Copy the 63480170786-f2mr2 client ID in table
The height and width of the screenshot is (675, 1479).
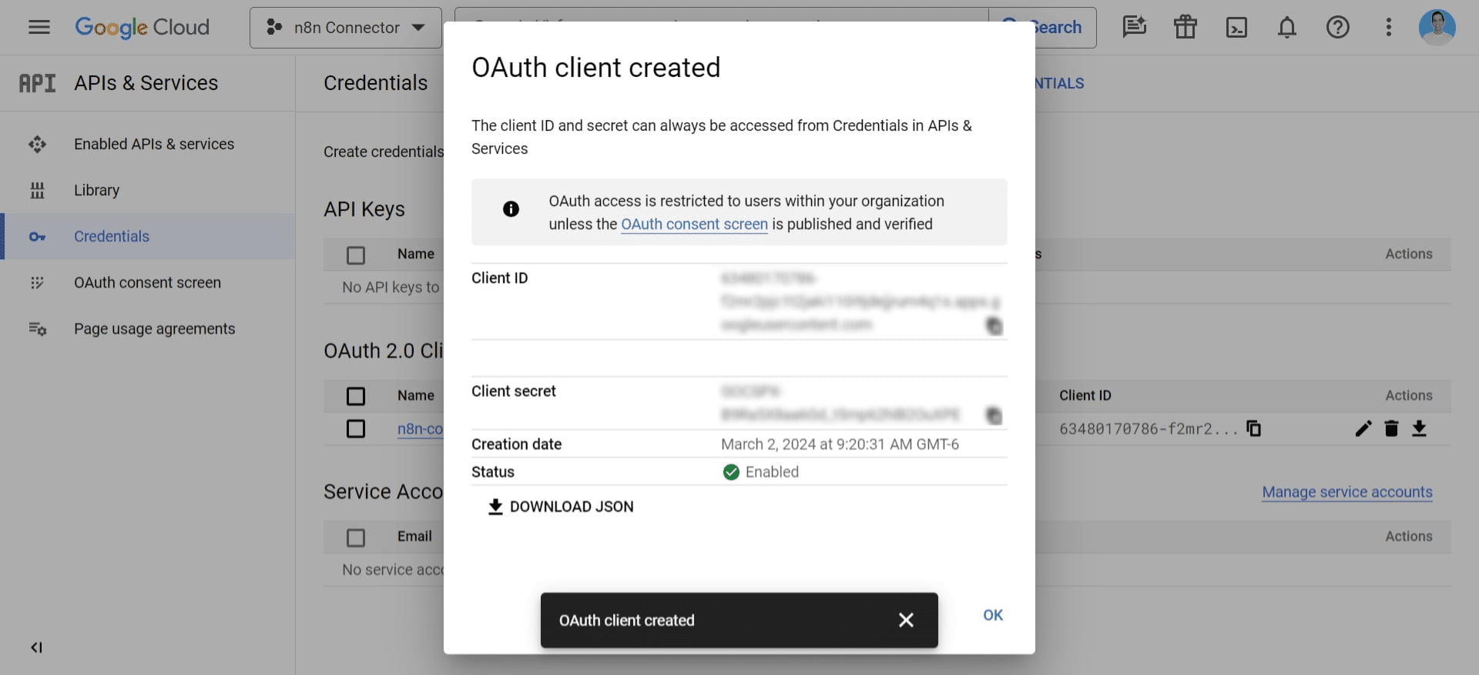(x=1254, y=428)
